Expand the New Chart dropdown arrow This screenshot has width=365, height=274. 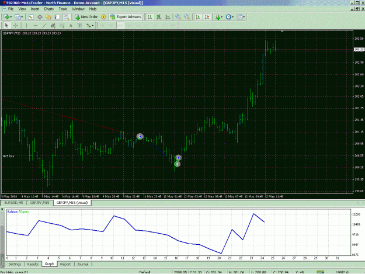click(x=11, y=17)
